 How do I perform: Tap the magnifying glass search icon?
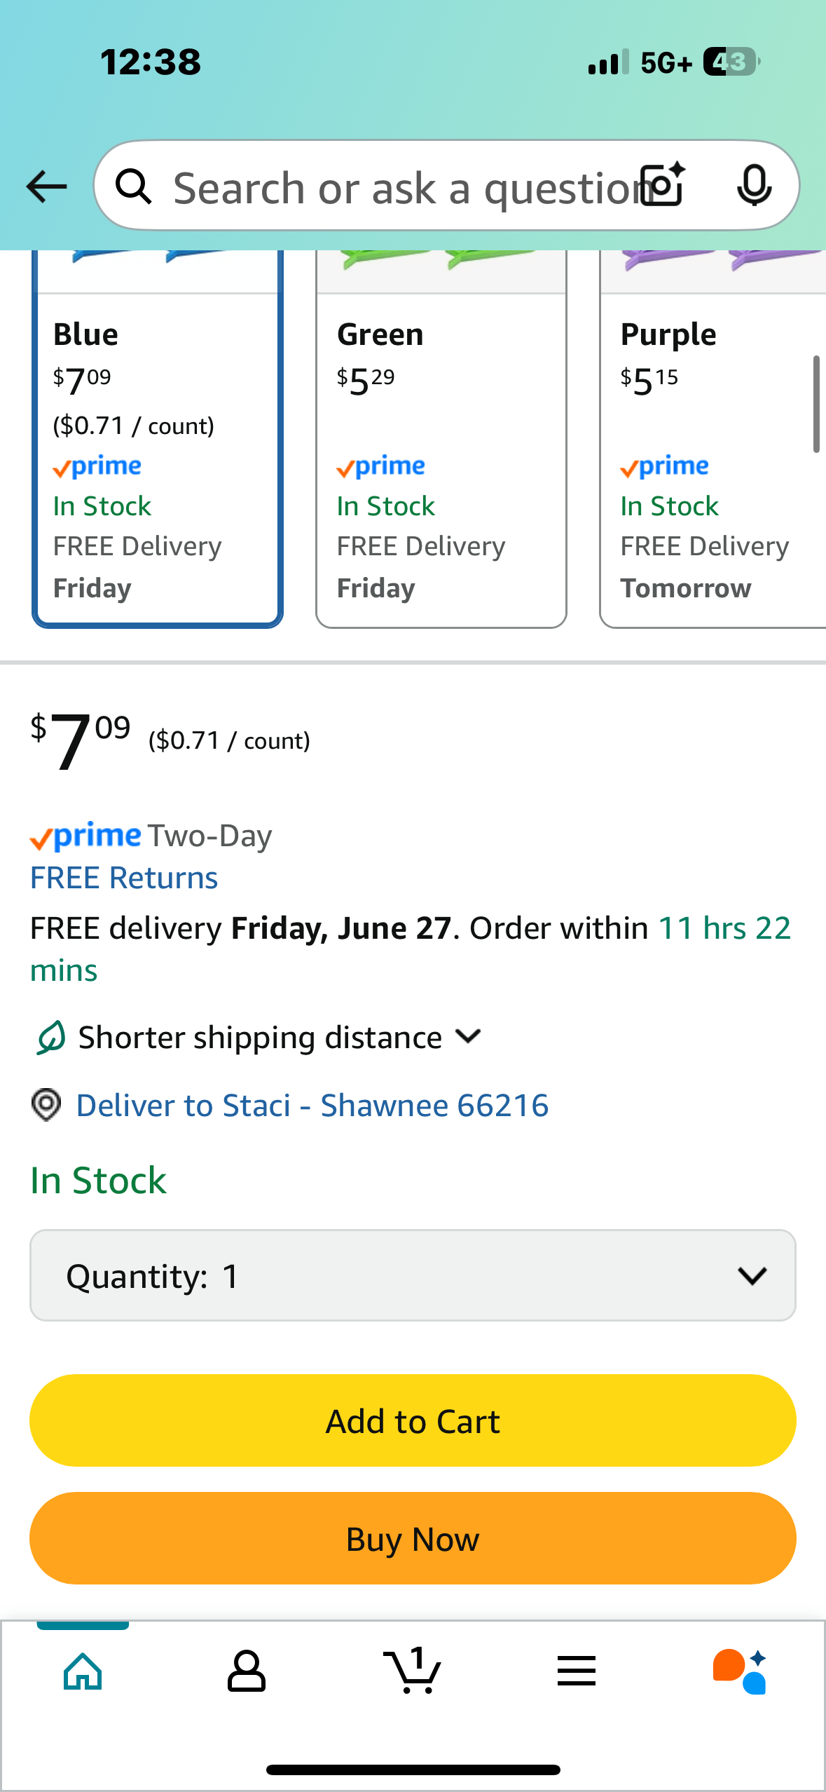(x=133, y=186)
